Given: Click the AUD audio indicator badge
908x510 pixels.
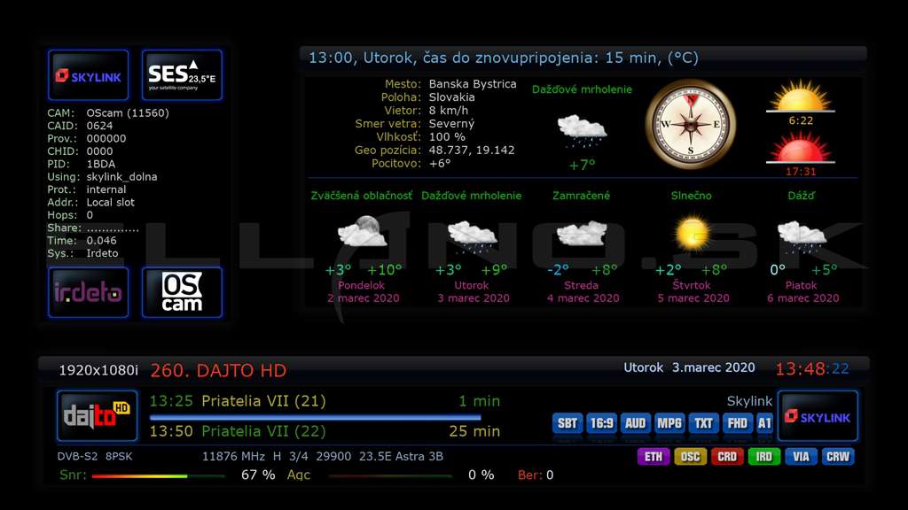Looking at the screenshot, I should [x=635, y=423].
